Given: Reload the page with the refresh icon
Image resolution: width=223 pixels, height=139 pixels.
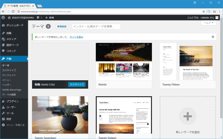Looking at the screenshot, I should [13, 11].
